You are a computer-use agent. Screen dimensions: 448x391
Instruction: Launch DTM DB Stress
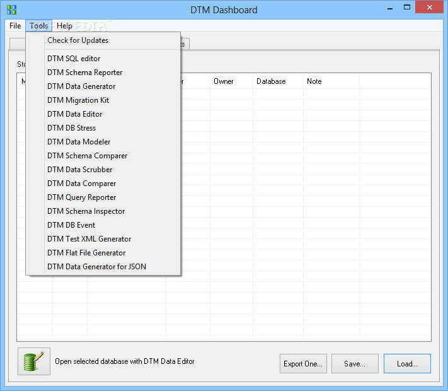click(x=103, y=128)
